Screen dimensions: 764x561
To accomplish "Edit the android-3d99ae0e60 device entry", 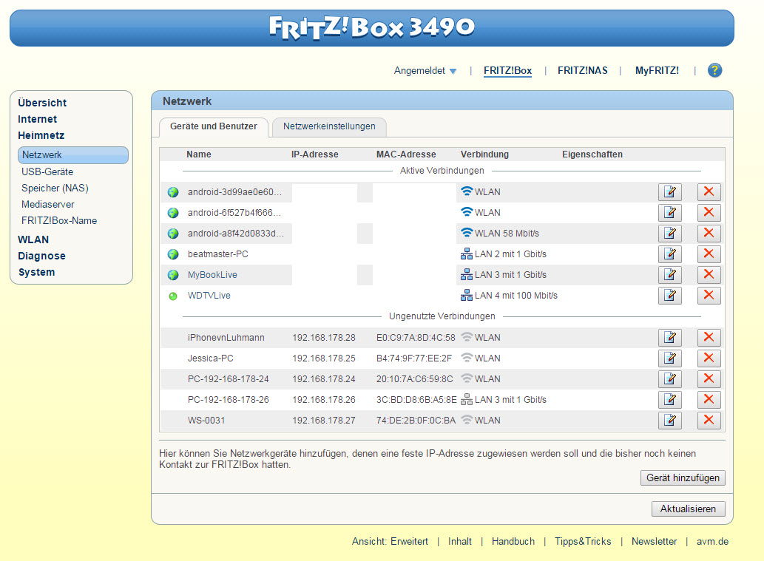I will 670,192.
